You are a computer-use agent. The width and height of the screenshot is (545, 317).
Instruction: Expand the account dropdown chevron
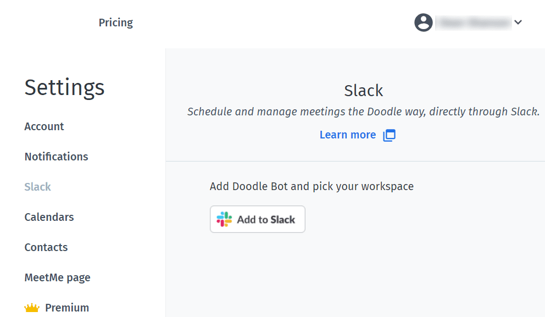[x=518, y=23]
